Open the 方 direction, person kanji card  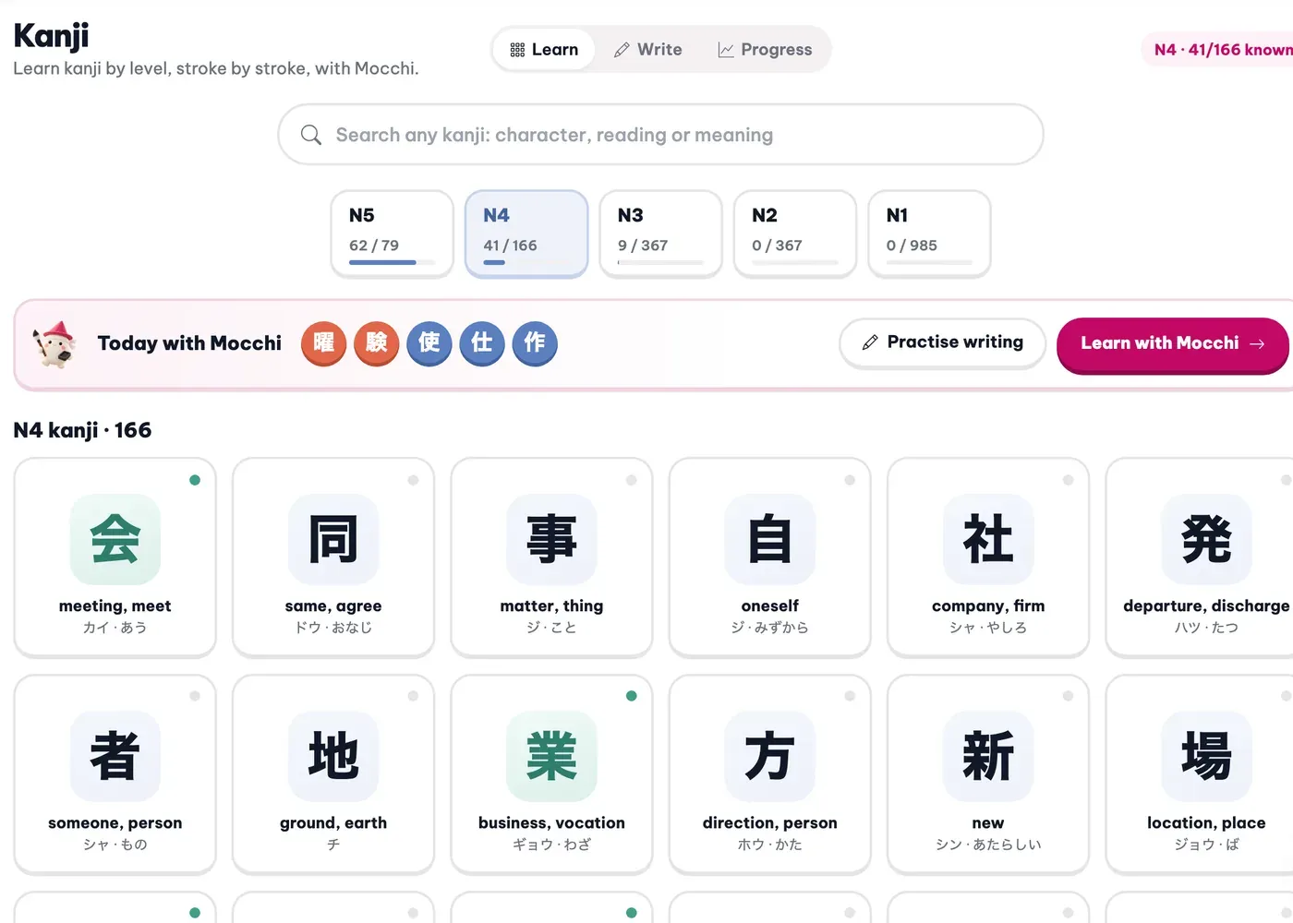click(x=770, y=774)
